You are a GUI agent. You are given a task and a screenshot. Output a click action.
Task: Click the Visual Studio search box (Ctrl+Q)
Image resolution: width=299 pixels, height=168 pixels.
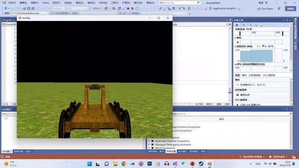(x=179, y=3)
